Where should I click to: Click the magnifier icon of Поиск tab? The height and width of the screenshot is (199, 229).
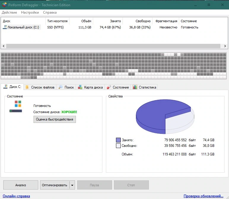point(61,87)
